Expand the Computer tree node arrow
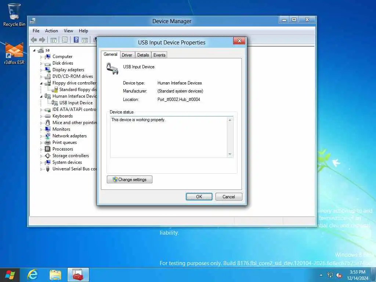376x282 pixels. (x=41, y=57)
